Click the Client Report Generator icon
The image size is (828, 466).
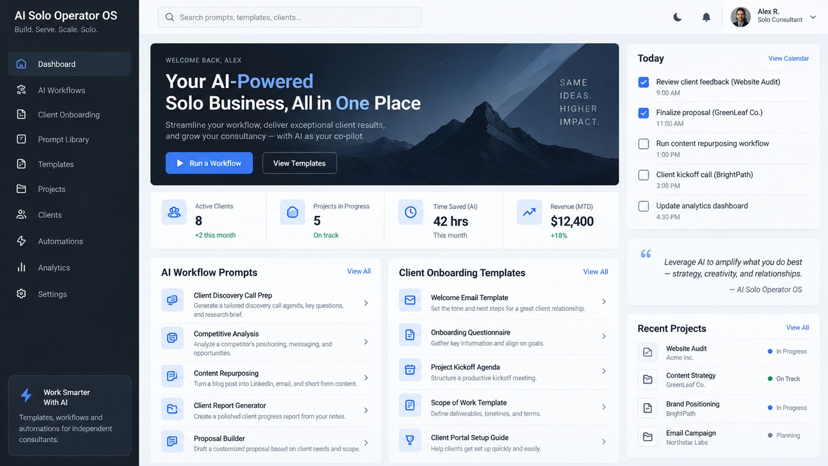pos(172,409)
